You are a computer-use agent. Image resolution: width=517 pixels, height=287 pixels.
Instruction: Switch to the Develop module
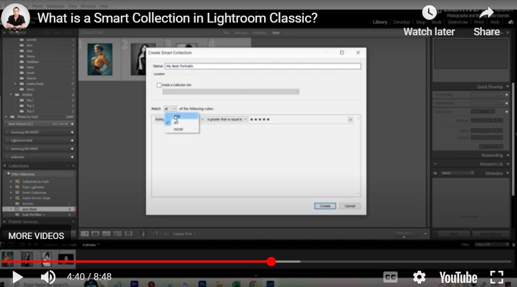point(401,22)
